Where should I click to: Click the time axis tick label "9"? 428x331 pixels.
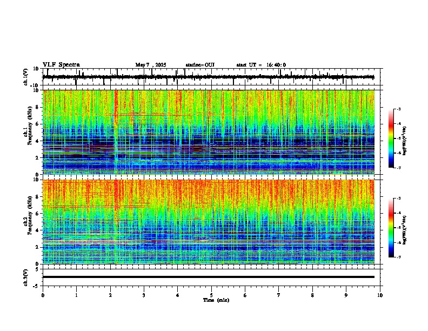click(x=346, y=295)
